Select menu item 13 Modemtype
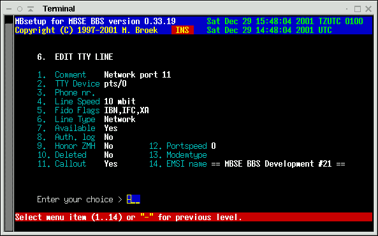Screen dimensions: 378x236 [x=178, y=155]
